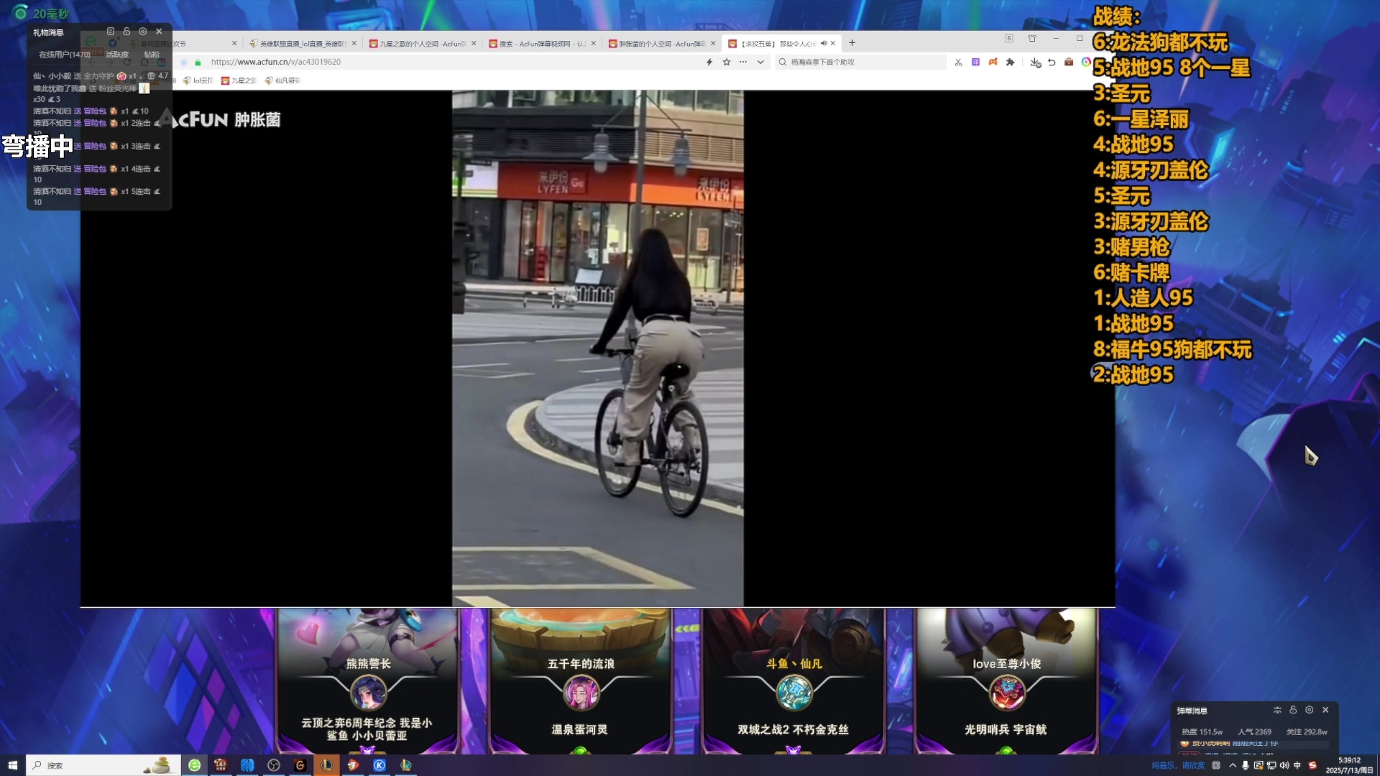Click the filter icon in 弹幕消息 panel
The height and width of the screenshot is (776, 1380).
click(x=1277, y=710)
